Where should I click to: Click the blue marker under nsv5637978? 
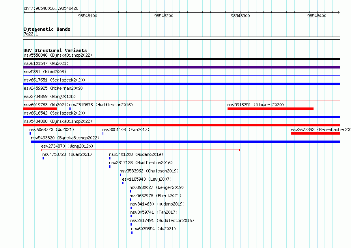pos(130,200)
